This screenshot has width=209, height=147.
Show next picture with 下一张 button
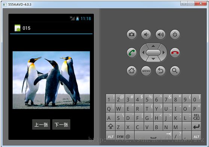coord(61,125)
